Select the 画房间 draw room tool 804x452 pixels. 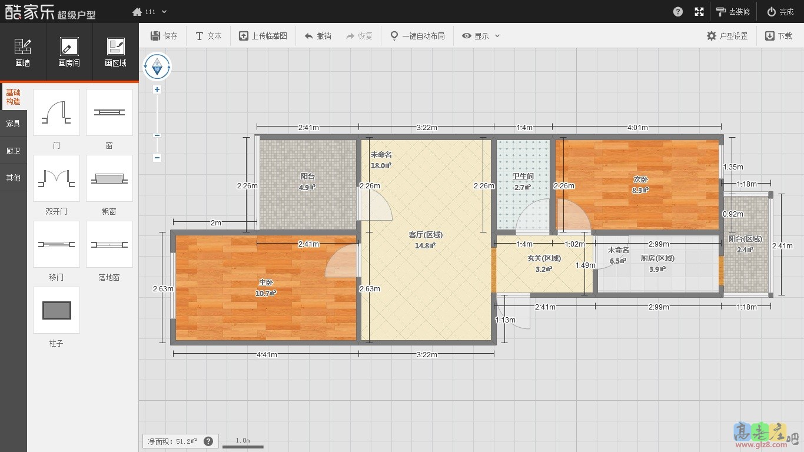(69, 52)
